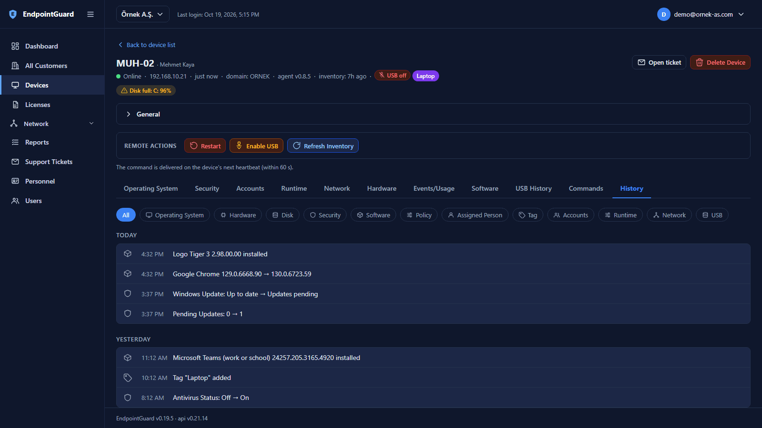762x428 pixels.
Task: Open the demo@ornek-as.com account menu
Action: 701,14
